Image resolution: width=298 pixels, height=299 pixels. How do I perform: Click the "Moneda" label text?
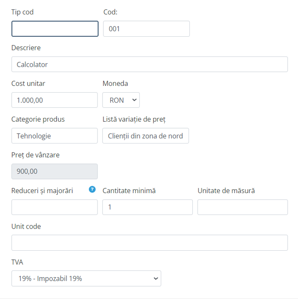click(115, 83)
